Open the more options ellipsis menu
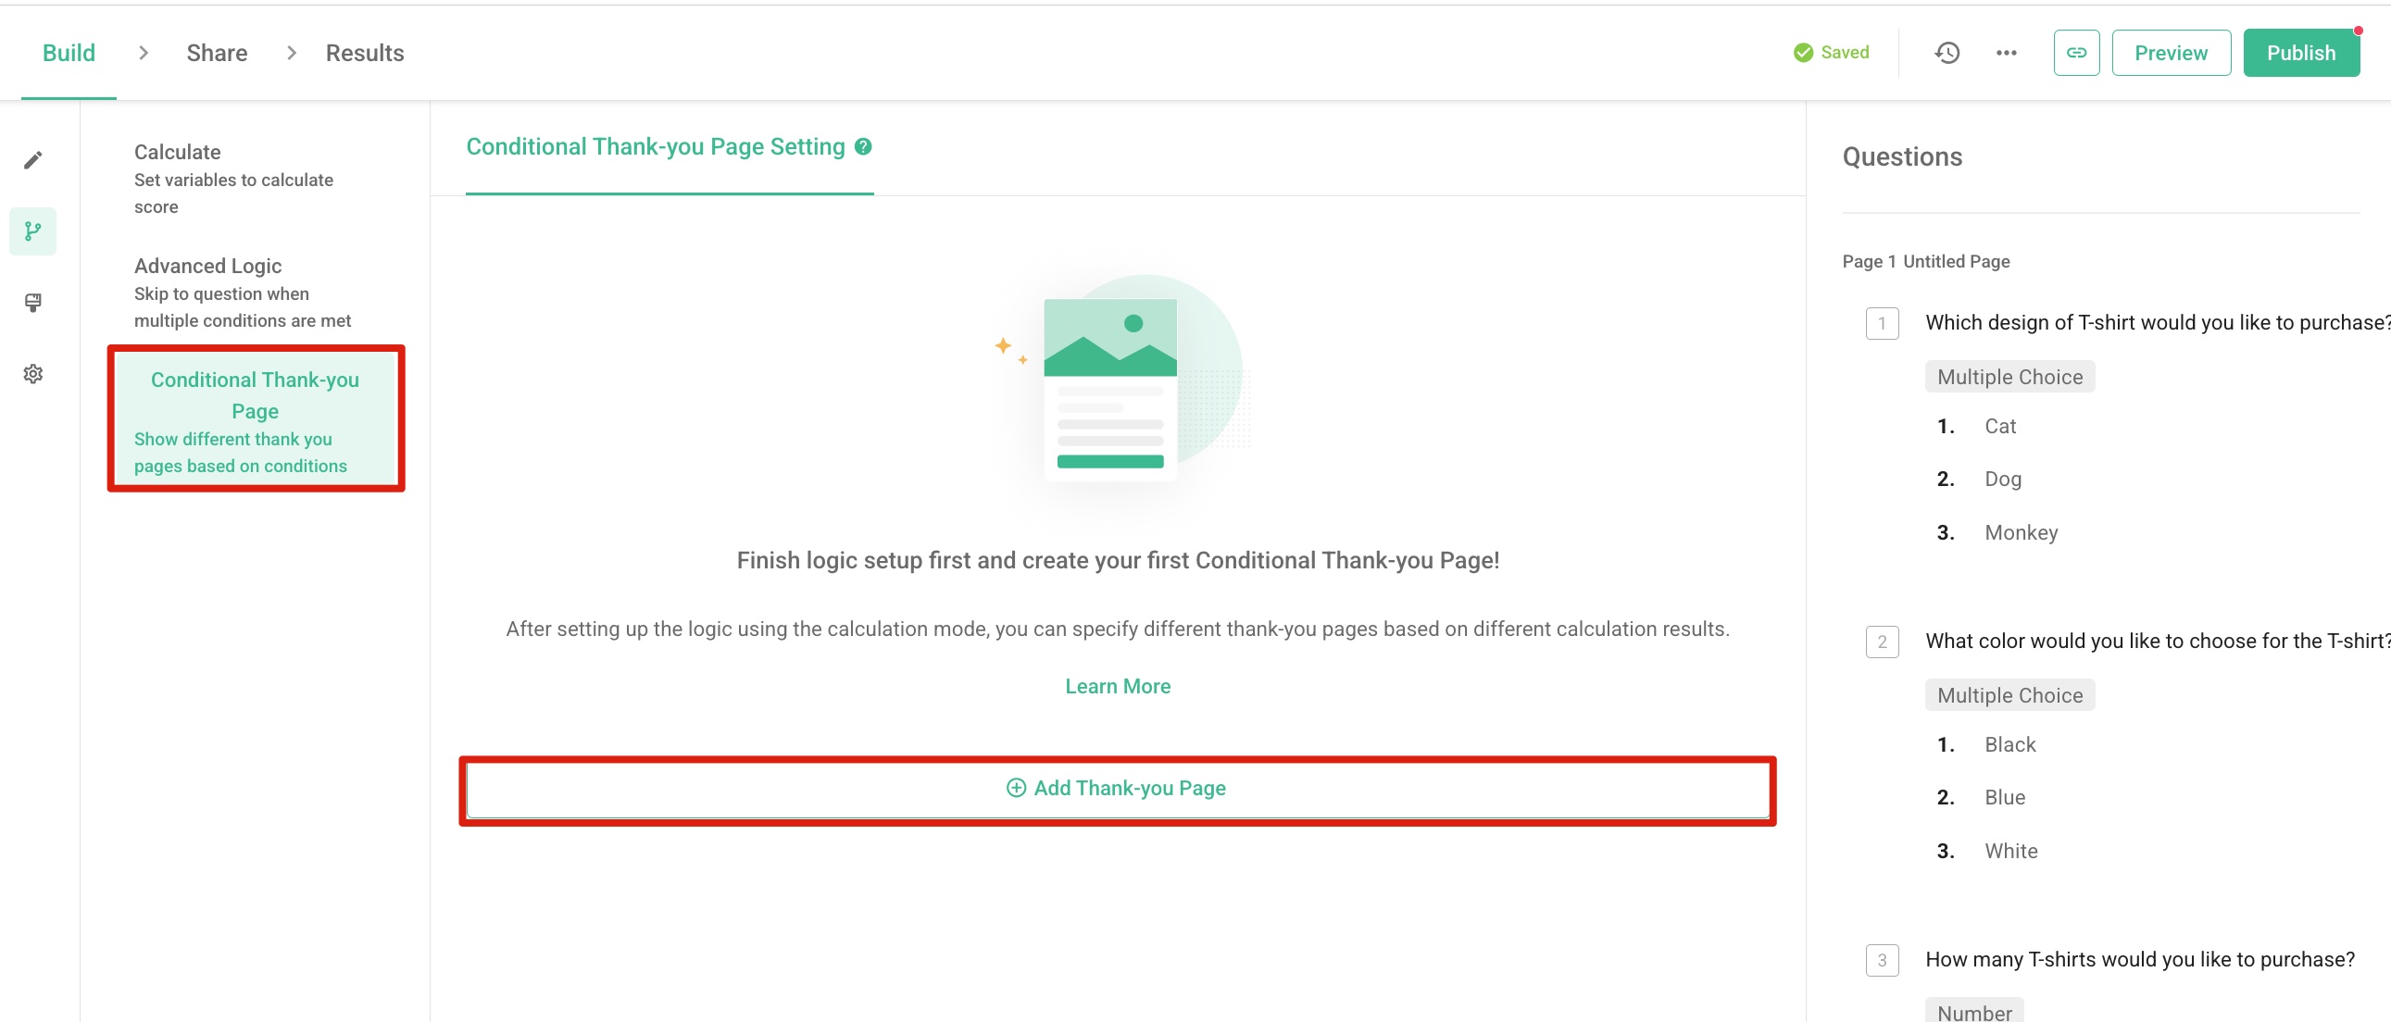 [2007, 53]
